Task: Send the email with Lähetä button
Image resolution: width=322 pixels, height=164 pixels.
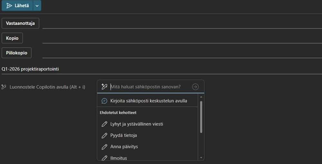Action: [17, 5]
